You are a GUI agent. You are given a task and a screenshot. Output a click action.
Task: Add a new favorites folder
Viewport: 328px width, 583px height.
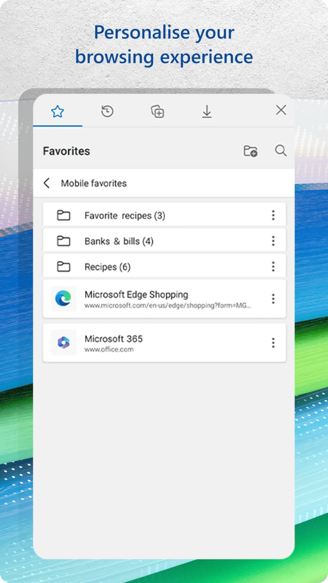[251, 151]
